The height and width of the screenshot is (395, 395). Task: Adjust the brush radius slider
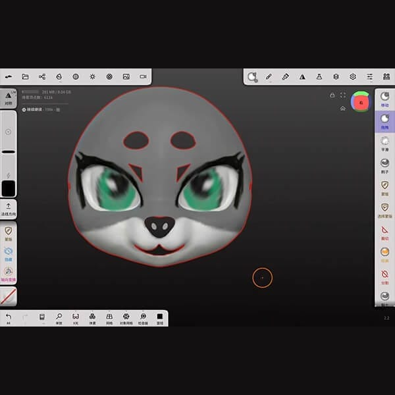tap(9, 132)
